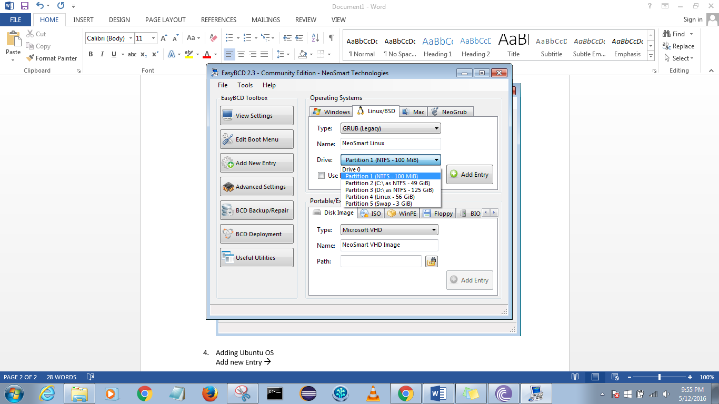Open Firefox from the taskbar

[209, 393]
